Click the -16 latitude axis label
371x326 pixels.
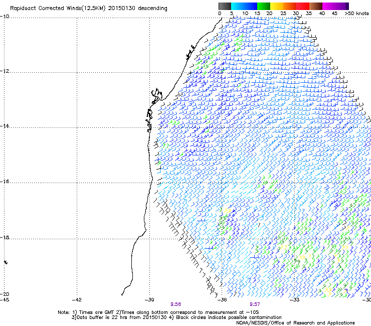pyautogui.click(x=5, y=182)
